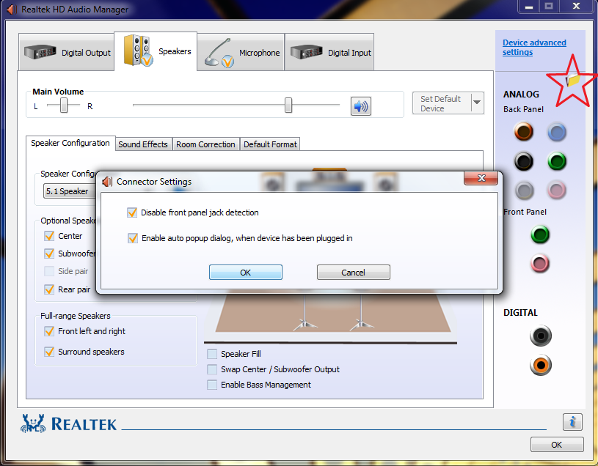Click the orange Line In back panel jack
The image size is (598, 466).
[x=523, y=132]
